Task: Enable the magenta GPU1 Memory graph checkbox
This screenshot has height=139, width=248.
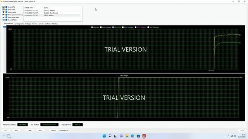Action: tap(136, 27)
